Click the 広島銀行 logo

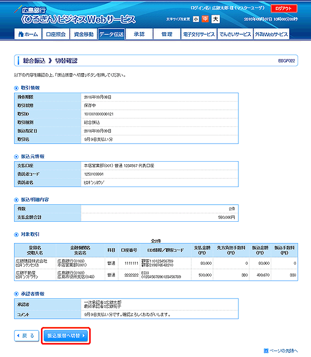[34, 10]
